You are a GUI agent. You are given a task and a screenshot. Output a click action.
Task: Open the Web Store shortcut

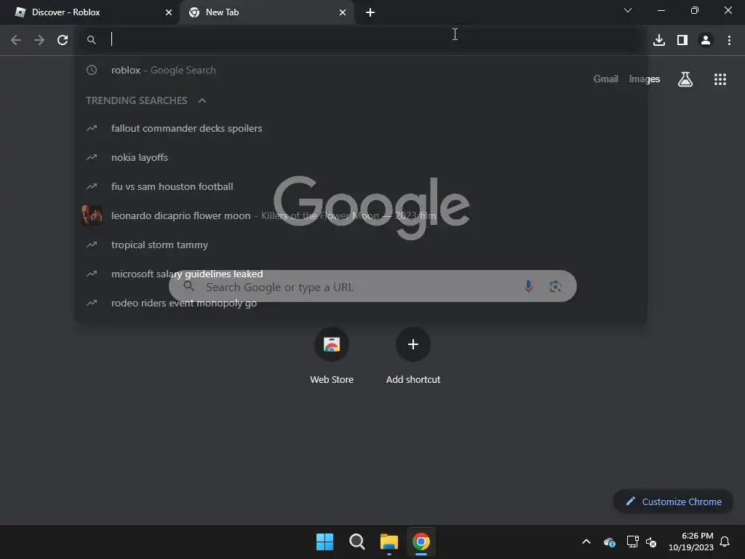pyautogui.click(x=332, y=355)
